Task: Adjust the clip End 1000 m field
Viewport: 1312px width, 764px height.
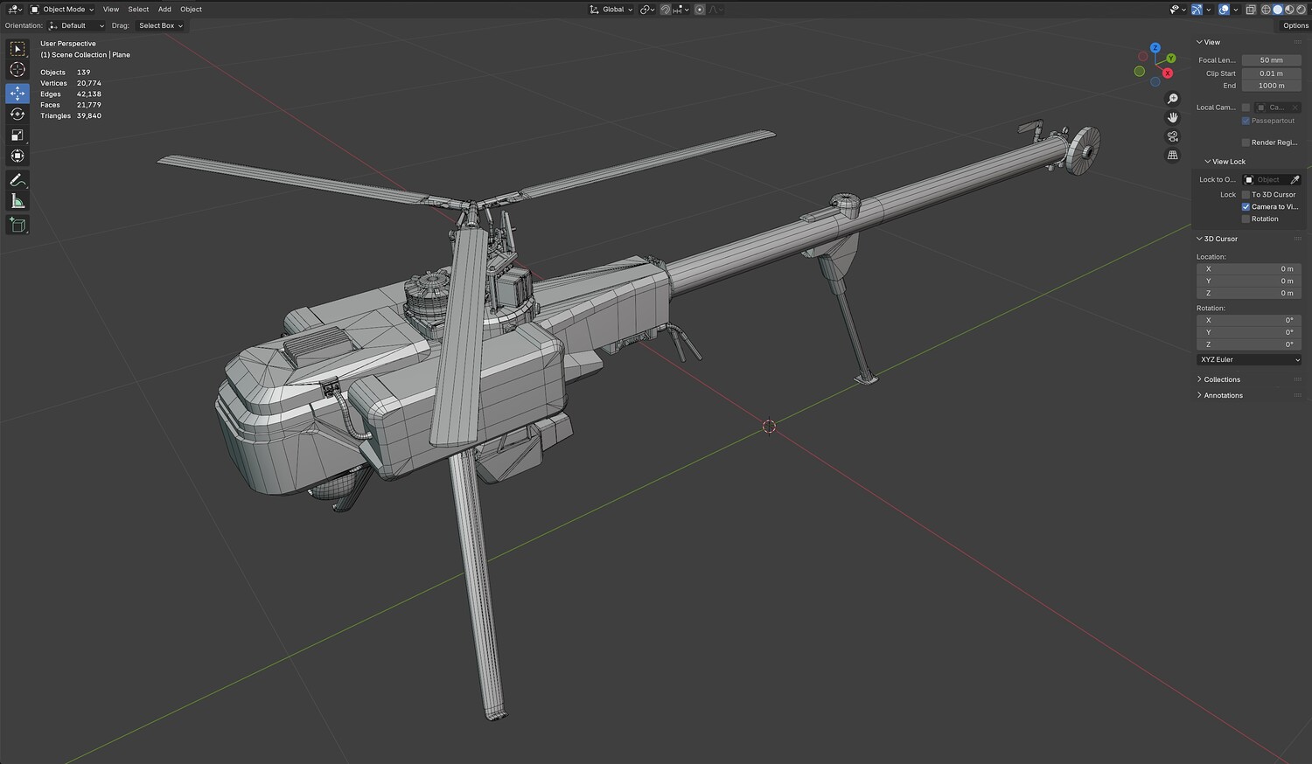Action: coord(1272,86)
